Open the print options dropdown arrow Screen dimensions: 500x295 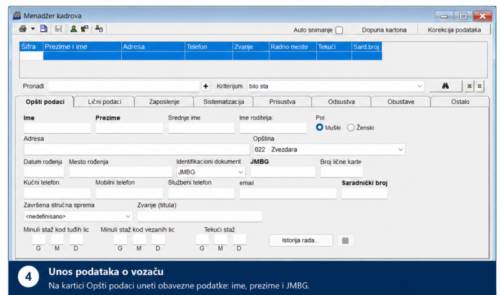click(32, 29)
